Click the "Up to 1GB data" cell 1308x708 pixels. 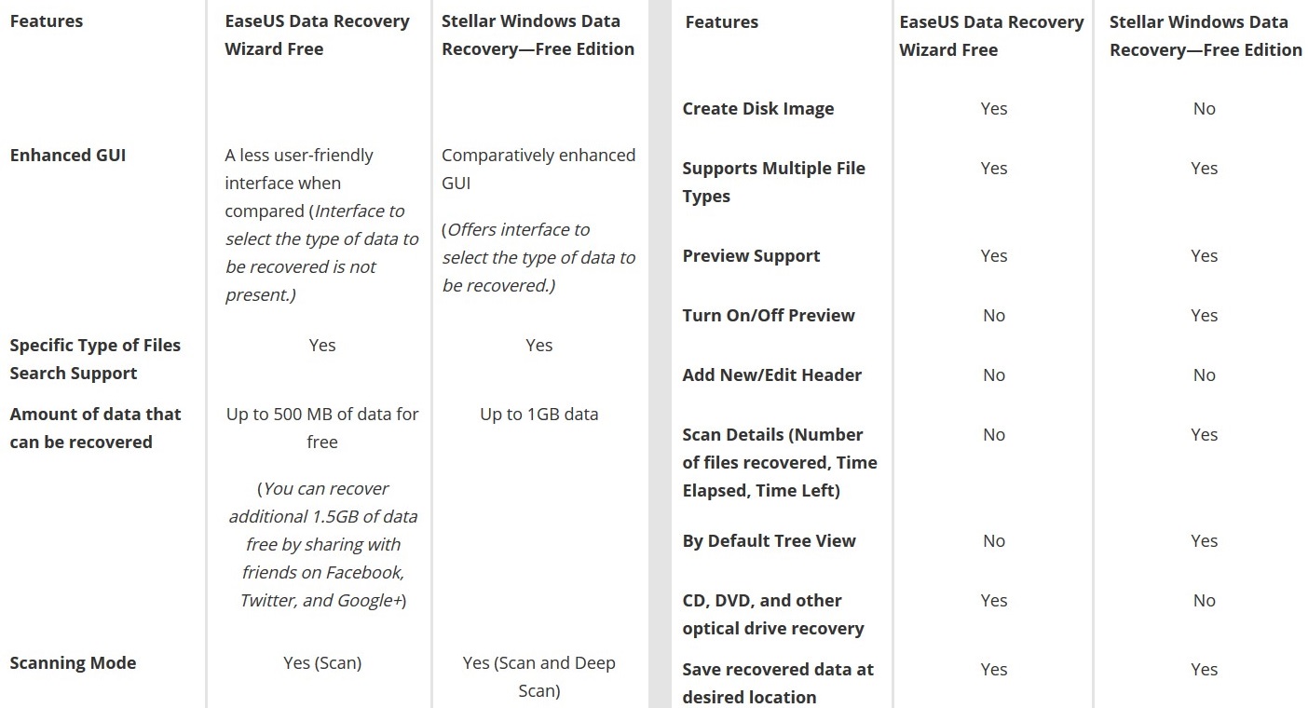pyautogui.click(x=538, y=415)
